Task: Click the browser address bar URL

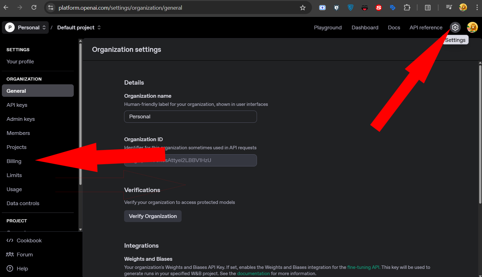Action: click(120, 8)
